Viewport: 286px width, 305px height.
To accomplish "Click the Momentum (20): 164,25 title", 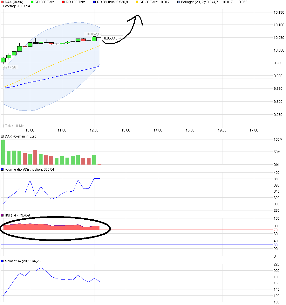I will (23, 261).
